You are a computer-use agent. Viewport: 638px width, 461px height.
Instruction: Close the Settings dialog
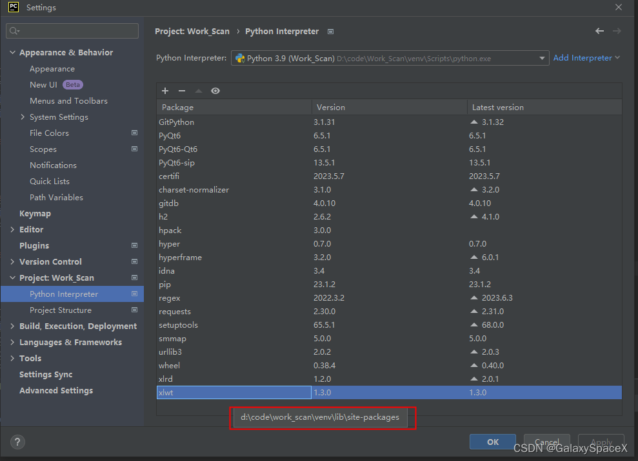[x=619, y=7]
